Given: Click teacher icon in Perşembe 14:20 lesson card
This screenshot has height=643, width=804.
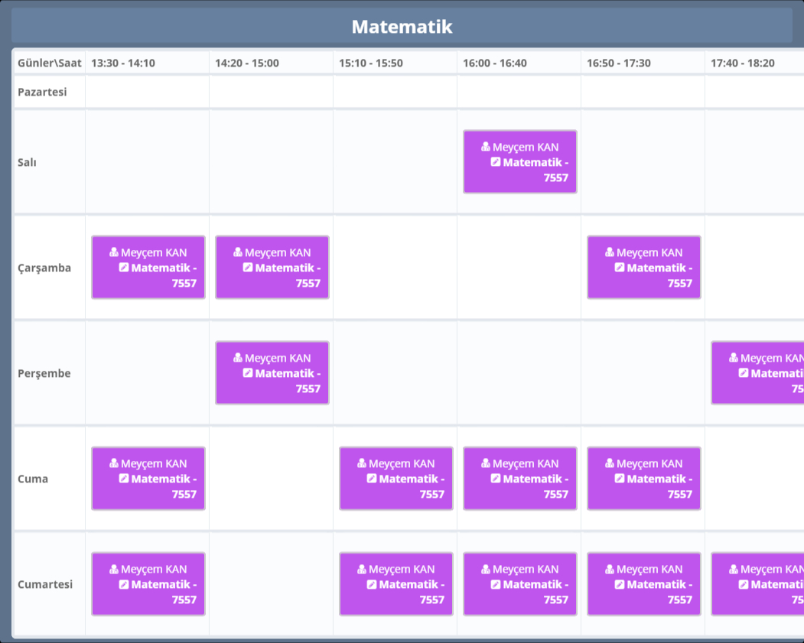Looking at the screenshot, I should tap(238, 358).
